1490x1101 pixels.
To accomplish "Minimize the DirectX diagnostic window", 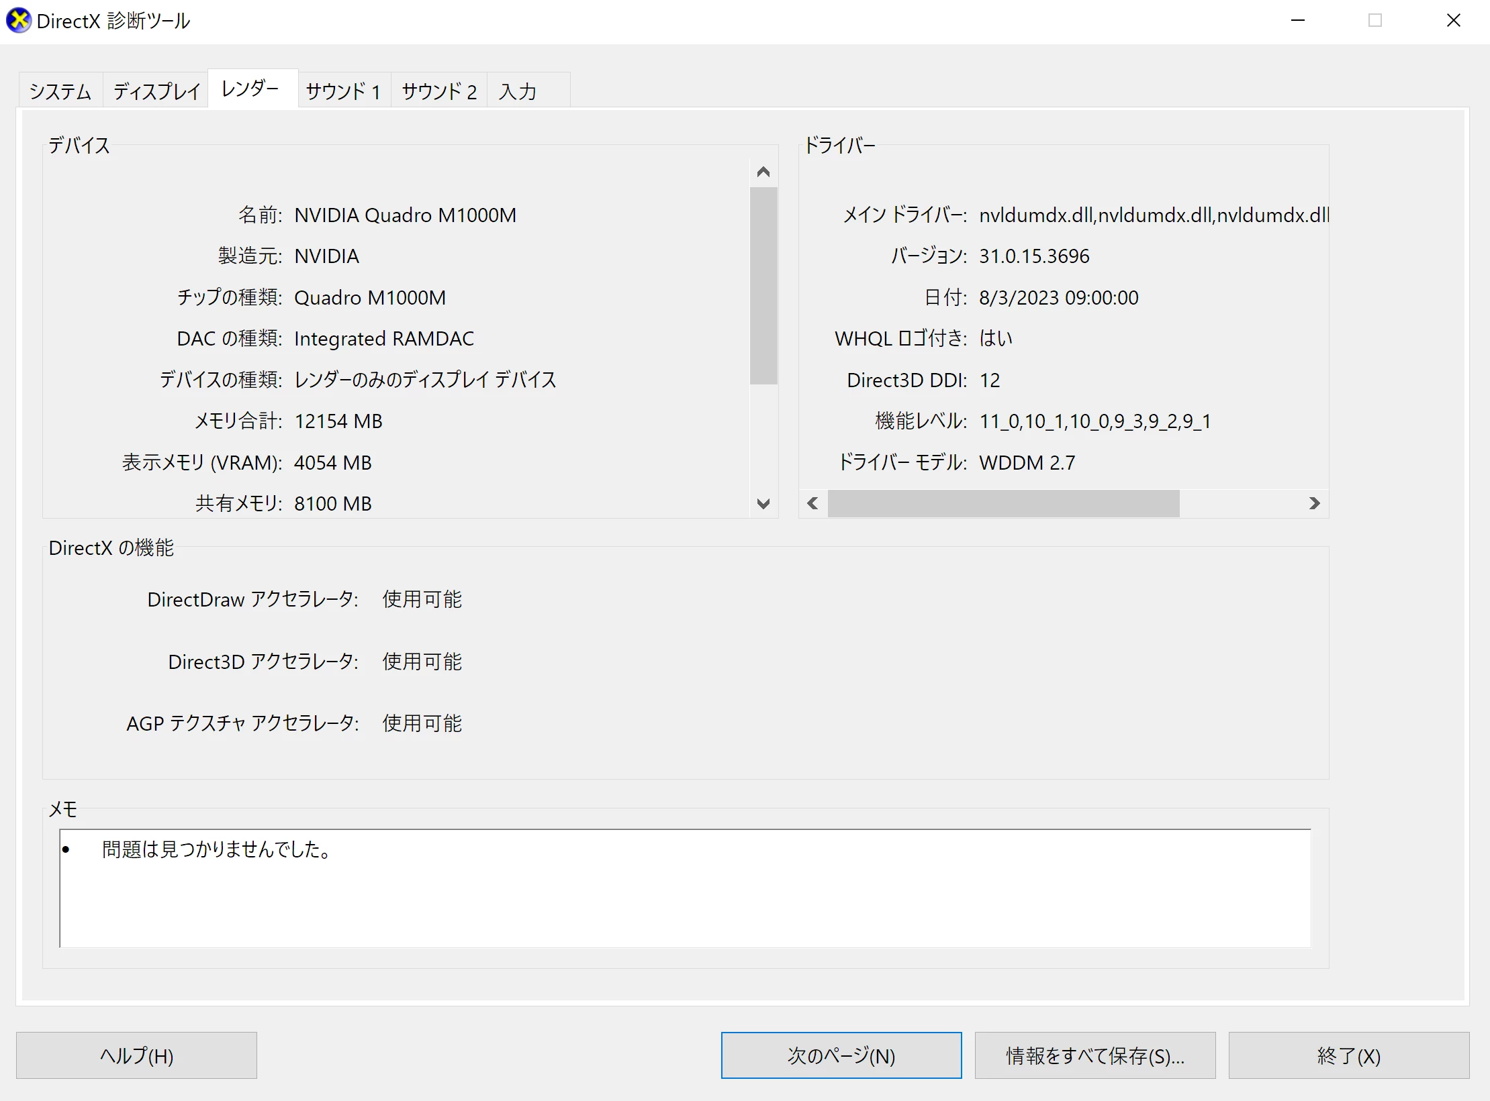I will pyautogui.click(x=1297, y=20).
